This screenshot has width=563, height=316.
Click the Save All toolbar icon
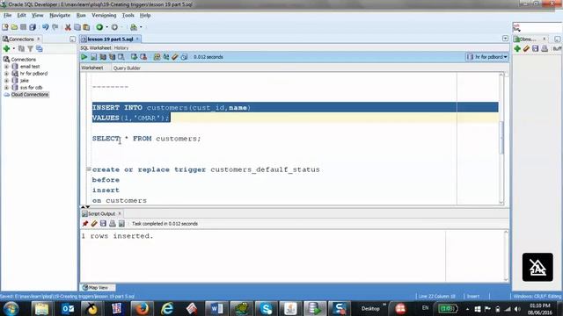pyautogui.click(x=33, y=27)
